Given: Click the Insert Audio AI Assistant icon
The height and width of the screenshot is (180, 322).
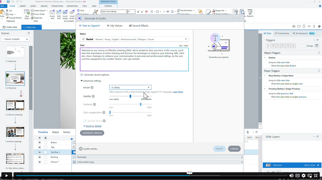Looking at the screenshot, I should (x=72, y=14).
